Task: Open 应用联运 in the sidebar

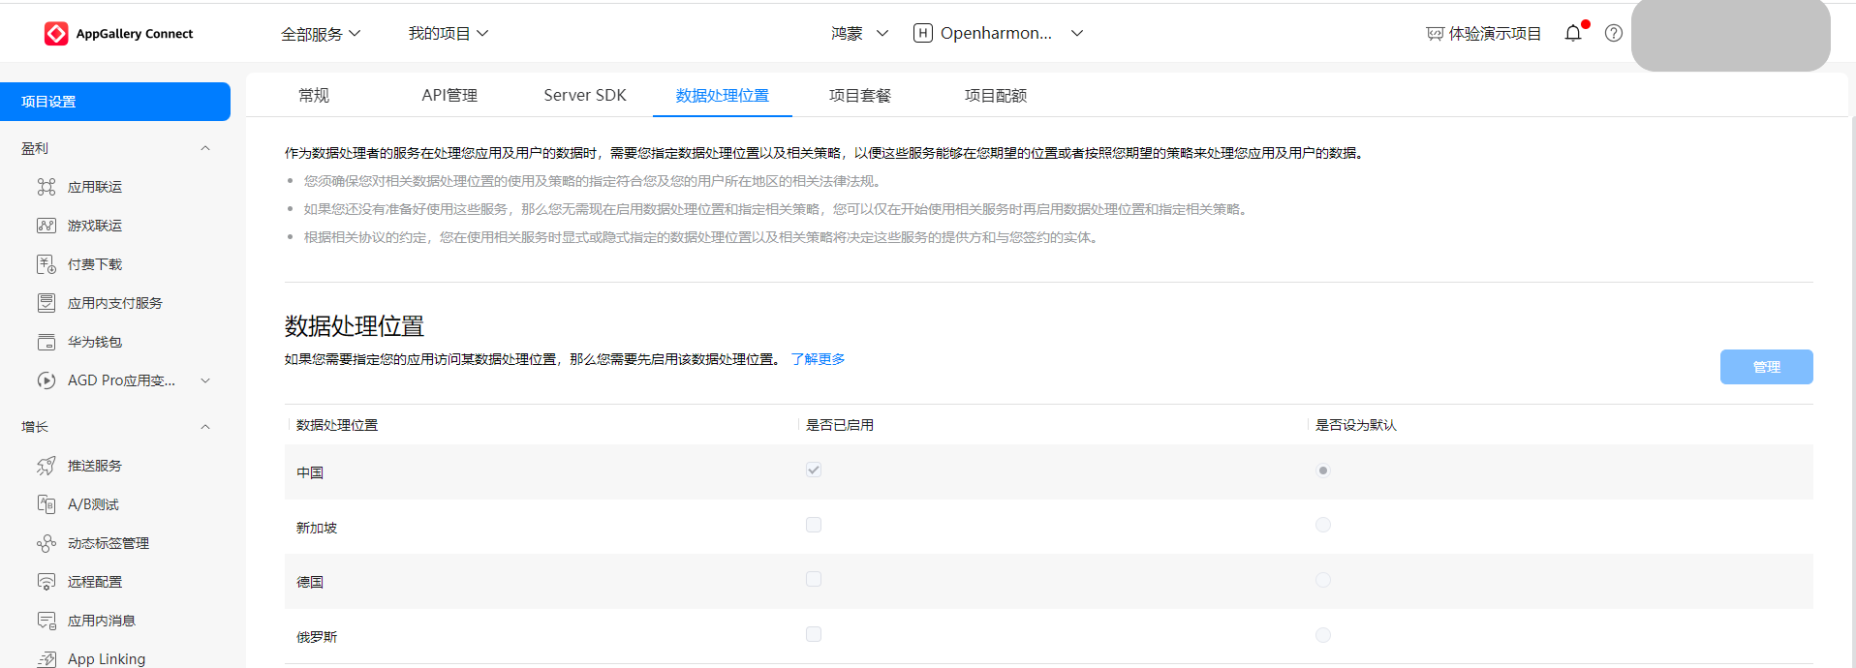Action: pyautogui.click(x=95, y=187)
